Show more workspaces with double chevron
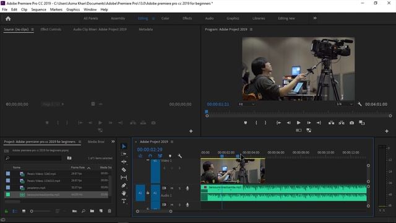This screenshot has height=223, width=396. tap(315, 18)
